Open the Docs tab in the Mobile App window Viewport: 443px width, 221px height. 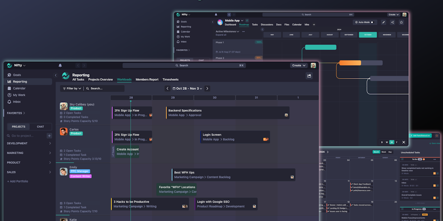point(279,25)
